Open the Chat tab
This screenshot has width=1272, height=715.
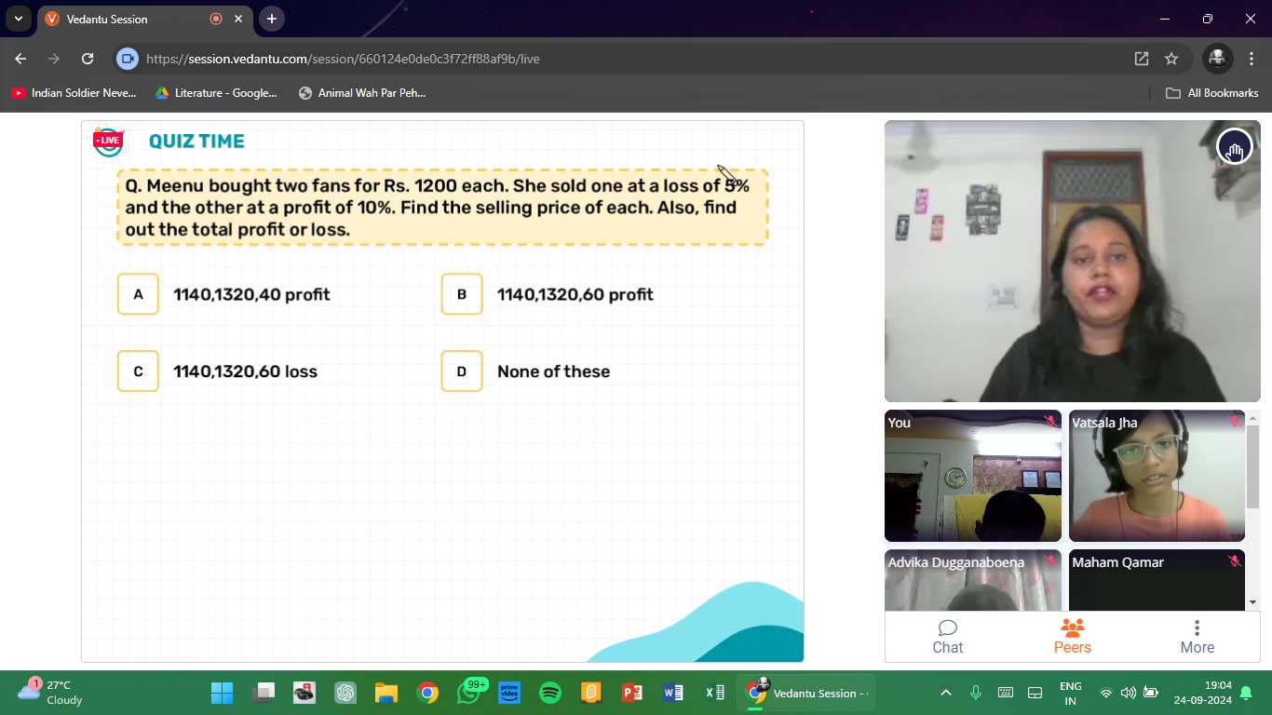[x=948, y=637]
